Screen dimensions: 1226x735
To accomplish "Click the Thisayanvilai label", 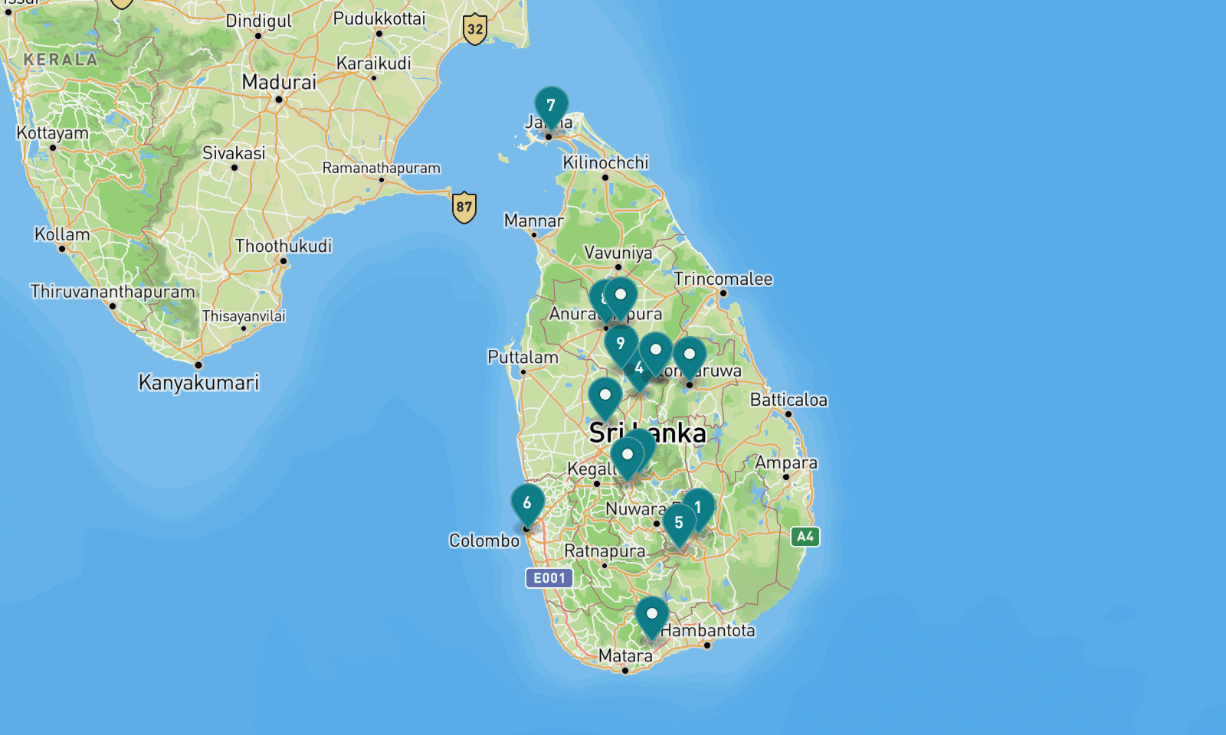I will click(x=244, y=316).
